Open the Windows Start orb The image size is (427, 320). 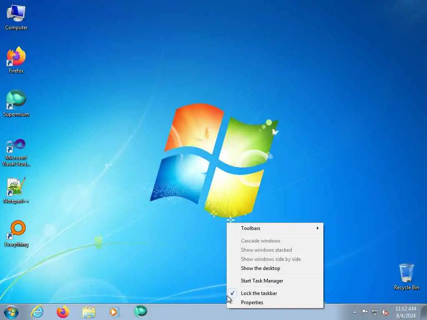coord(11,312)
